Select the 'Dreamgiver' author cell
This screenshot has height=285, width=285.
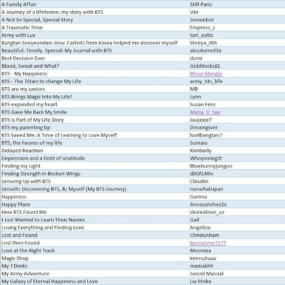[237, 127]
